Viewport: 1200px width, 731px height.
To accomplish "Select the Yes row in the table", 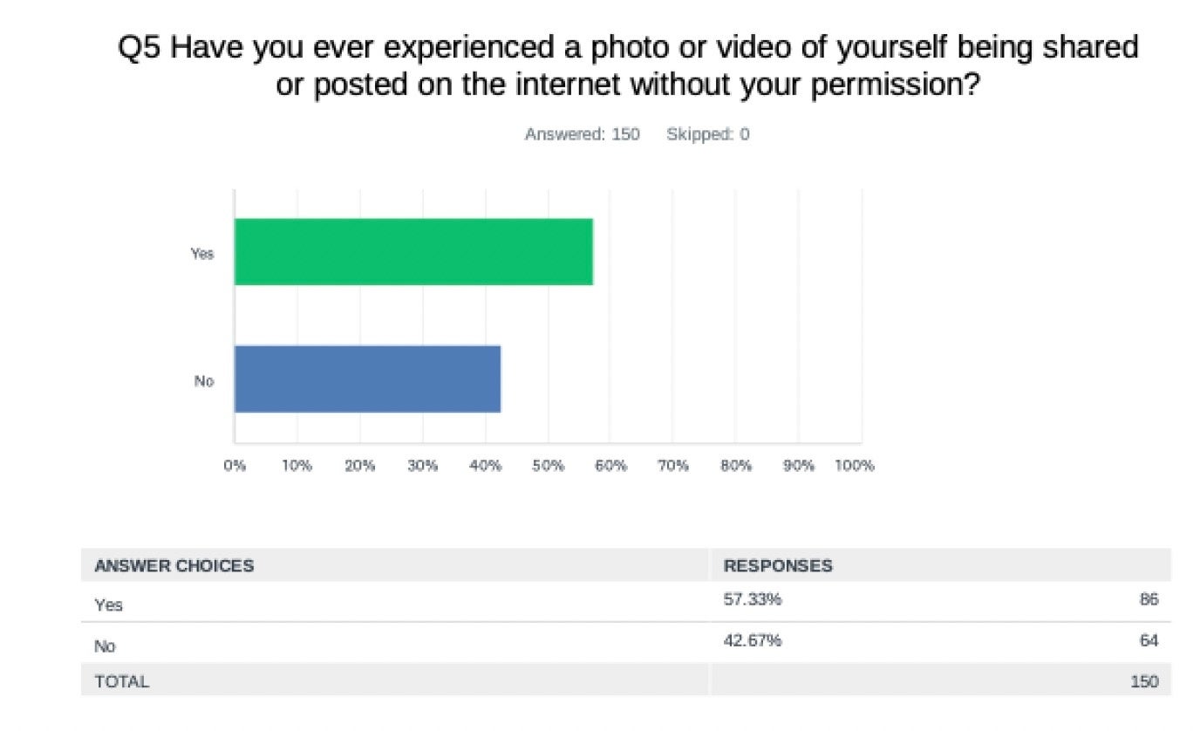I will pos(625,602).
